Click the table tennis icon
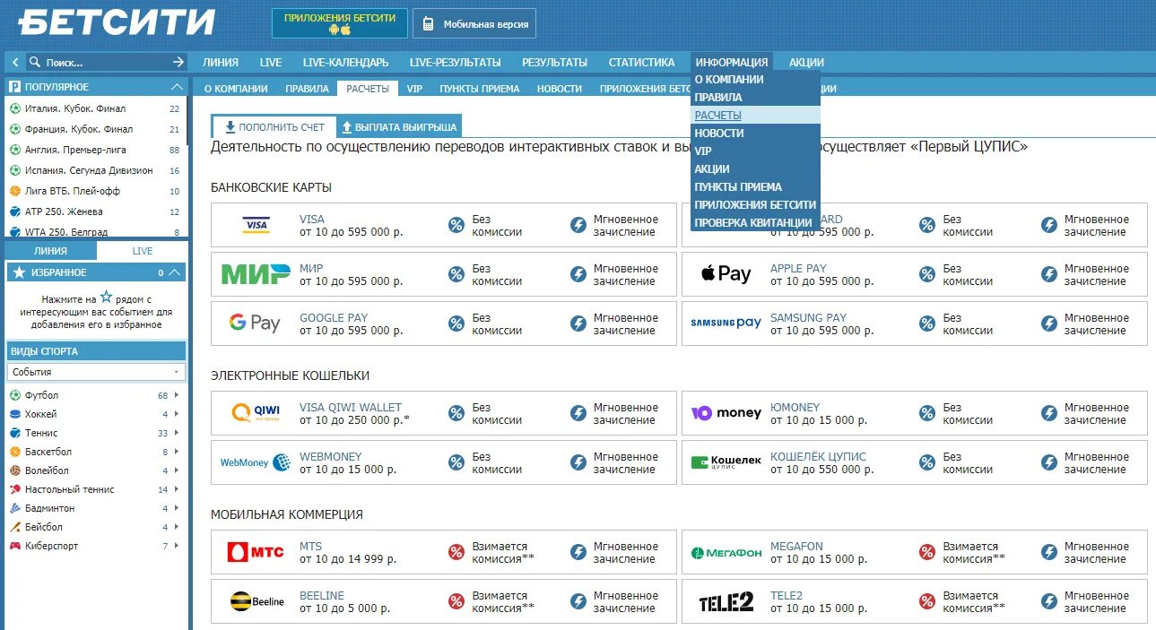The width and height of the screenshot is (1156, 630). (x=15, y=489)
